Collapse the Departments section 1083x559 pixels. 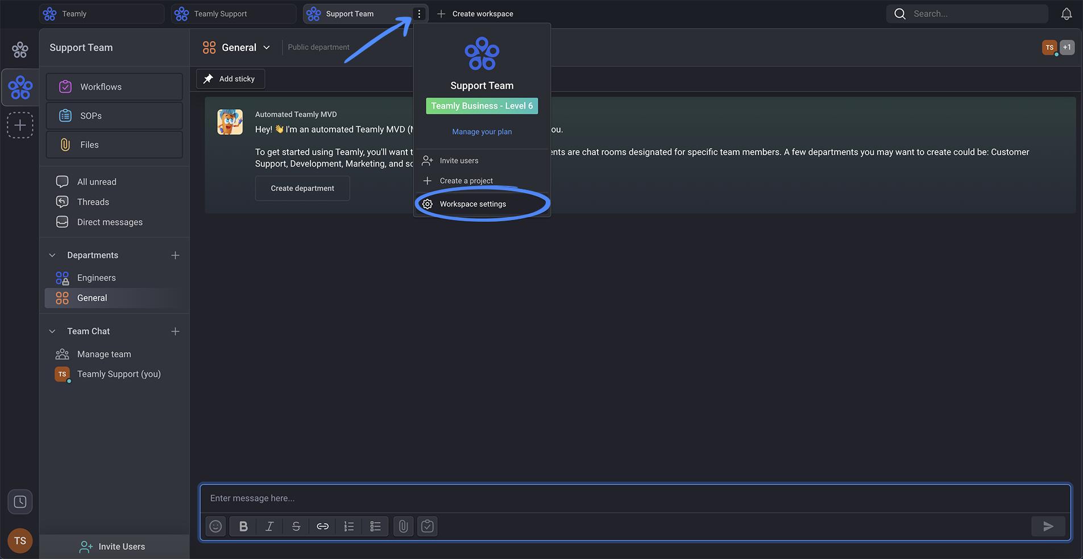[x=52, y=255]
